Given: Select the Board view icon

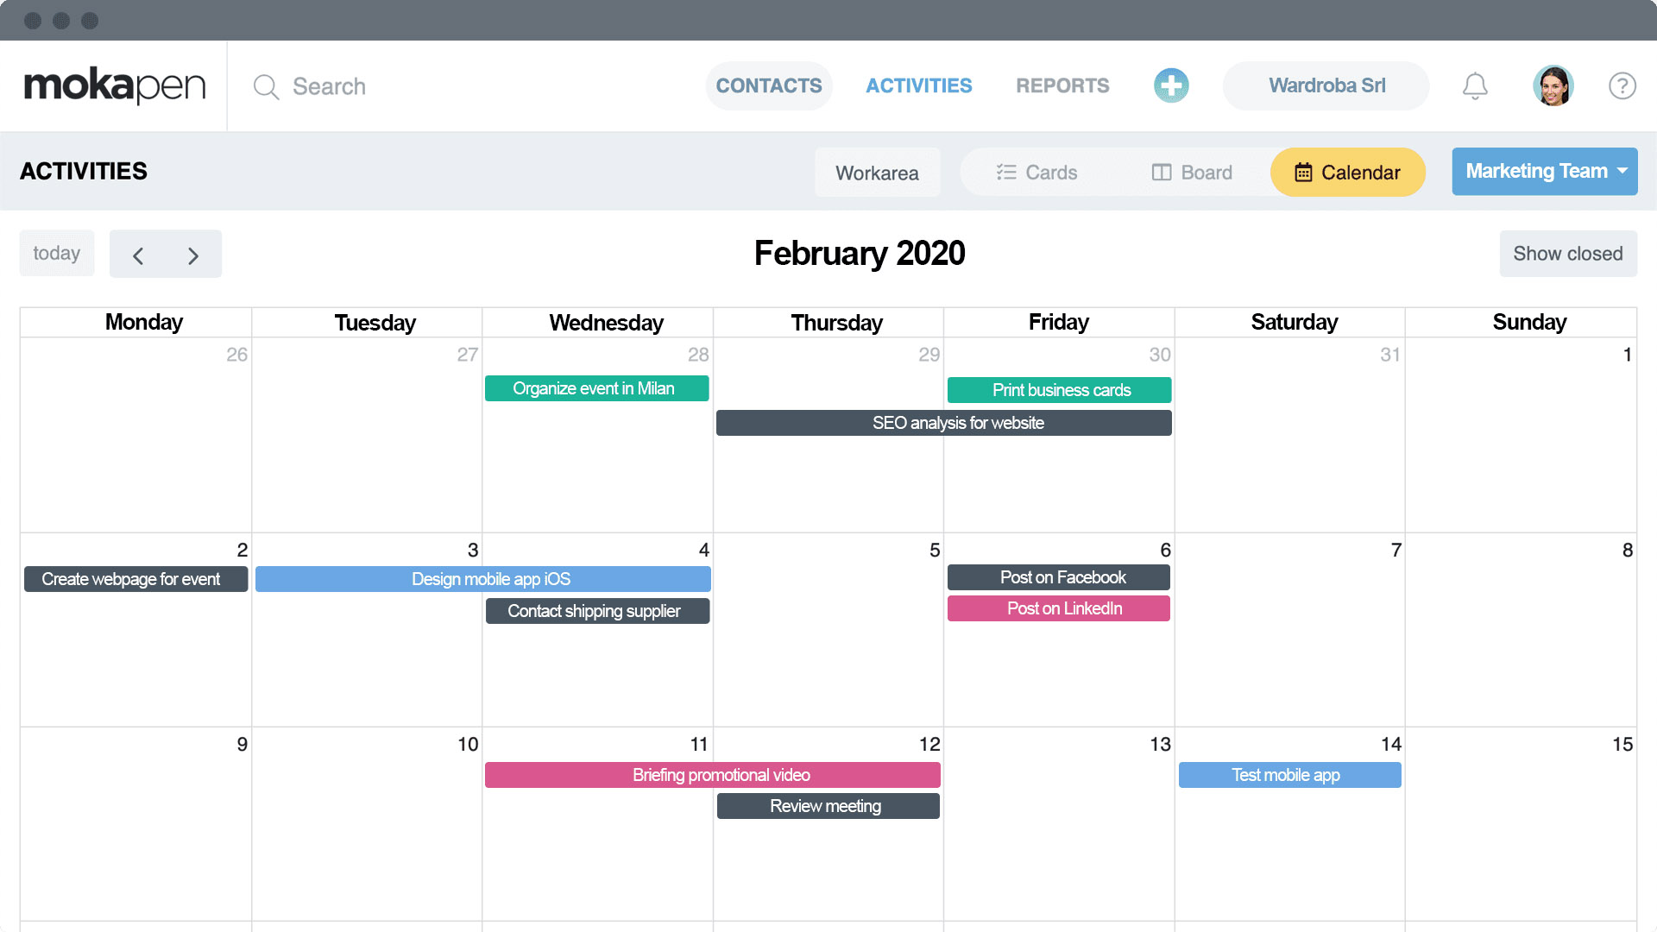Looking at the screenshot, I should (1162, 172).
